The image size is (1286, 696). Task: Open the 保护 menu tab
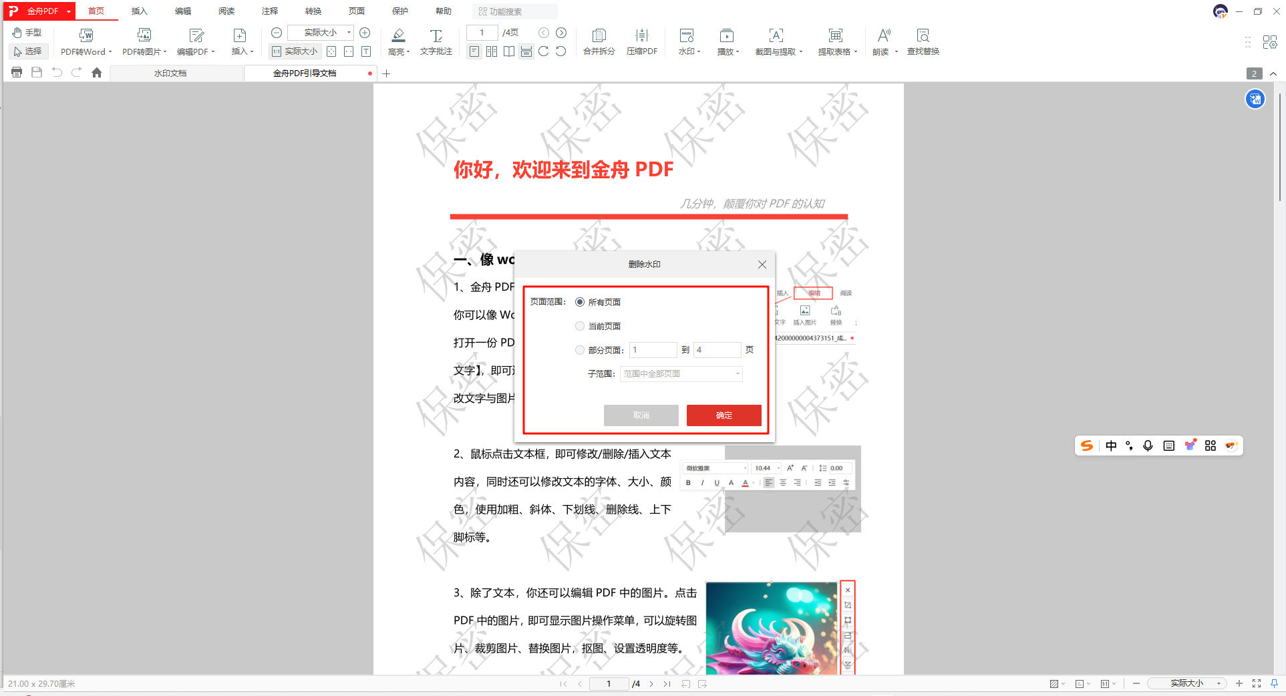pos(400,11)
